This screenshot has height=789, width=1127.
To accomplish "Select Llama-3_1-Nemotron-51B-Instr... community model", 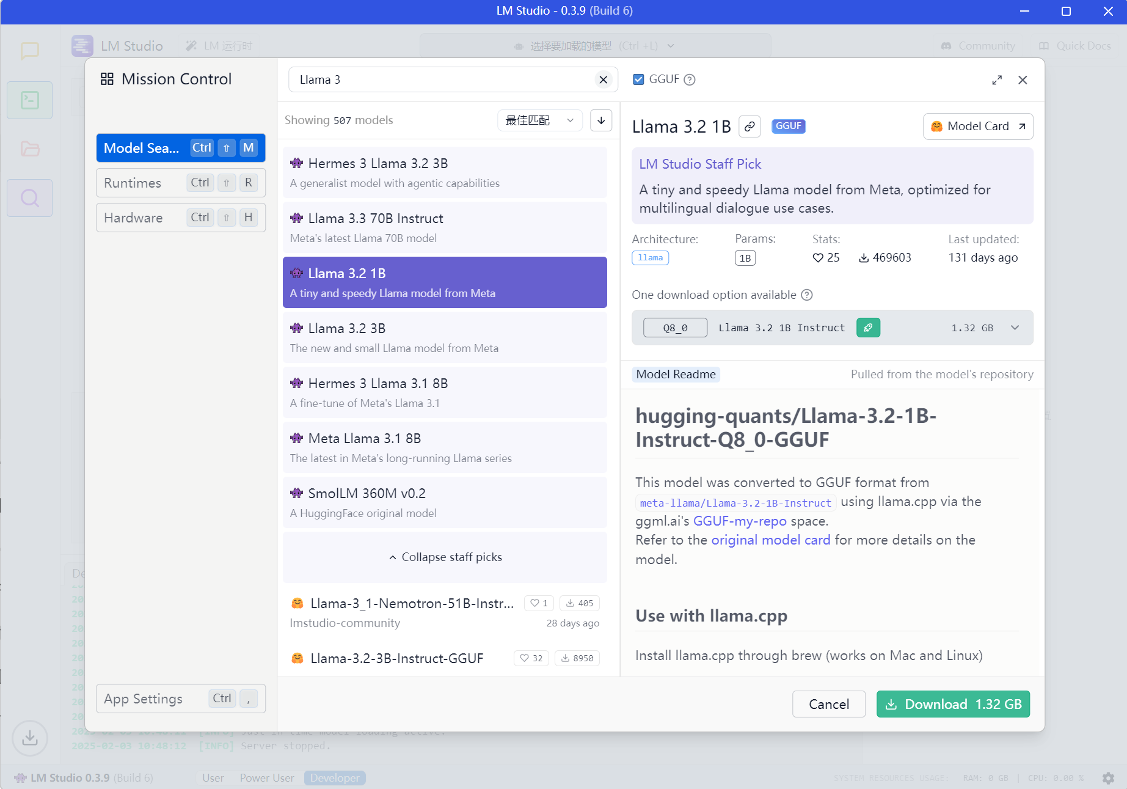I will point(445,612).
